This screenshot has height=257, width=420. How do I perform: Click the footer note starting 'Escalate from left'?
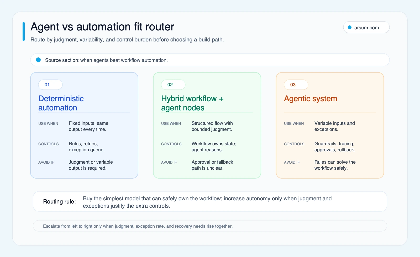[x=138, y=226]
